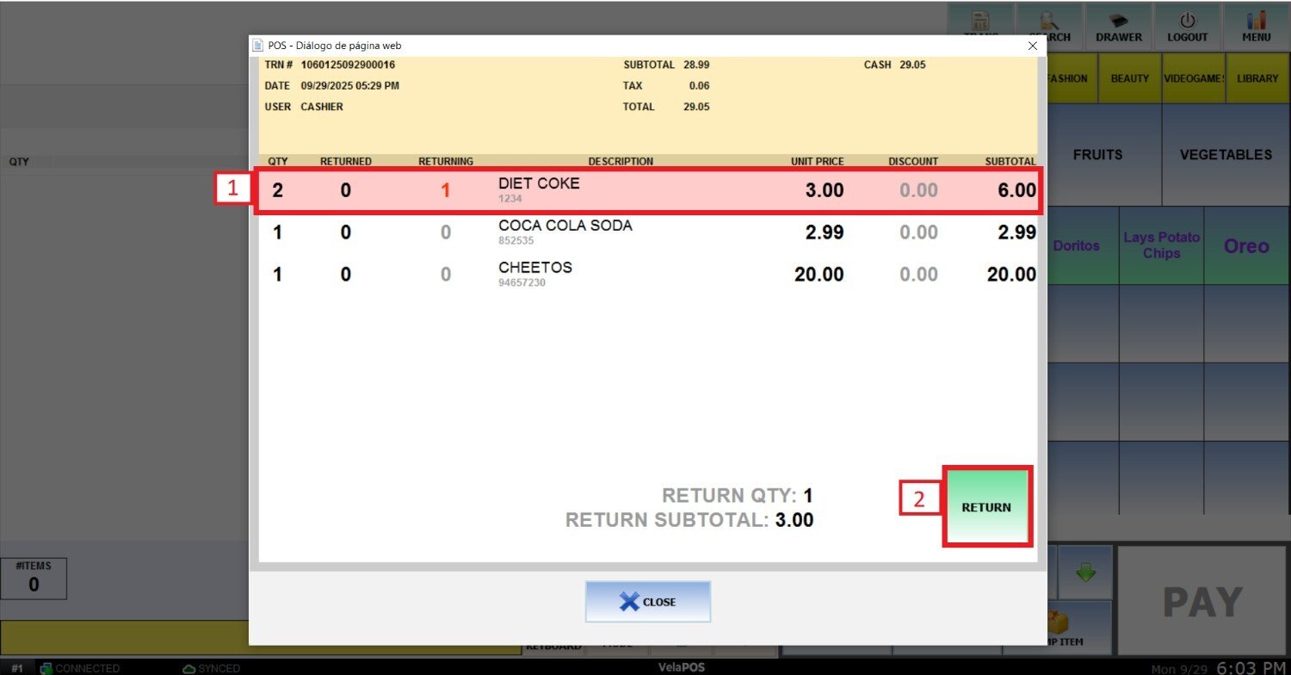Close the dialog with the X icon

click(x=1032, y=46)
